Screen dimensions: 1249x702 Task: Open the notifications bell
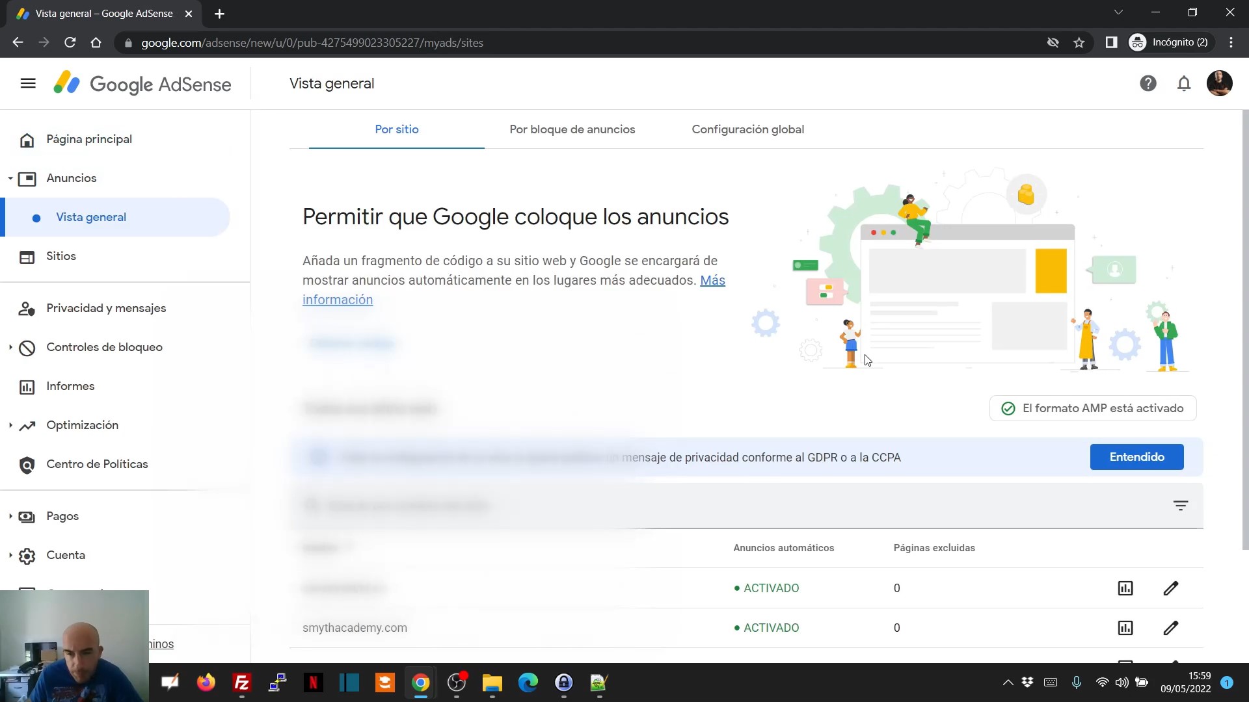(x=1184, y=83)
